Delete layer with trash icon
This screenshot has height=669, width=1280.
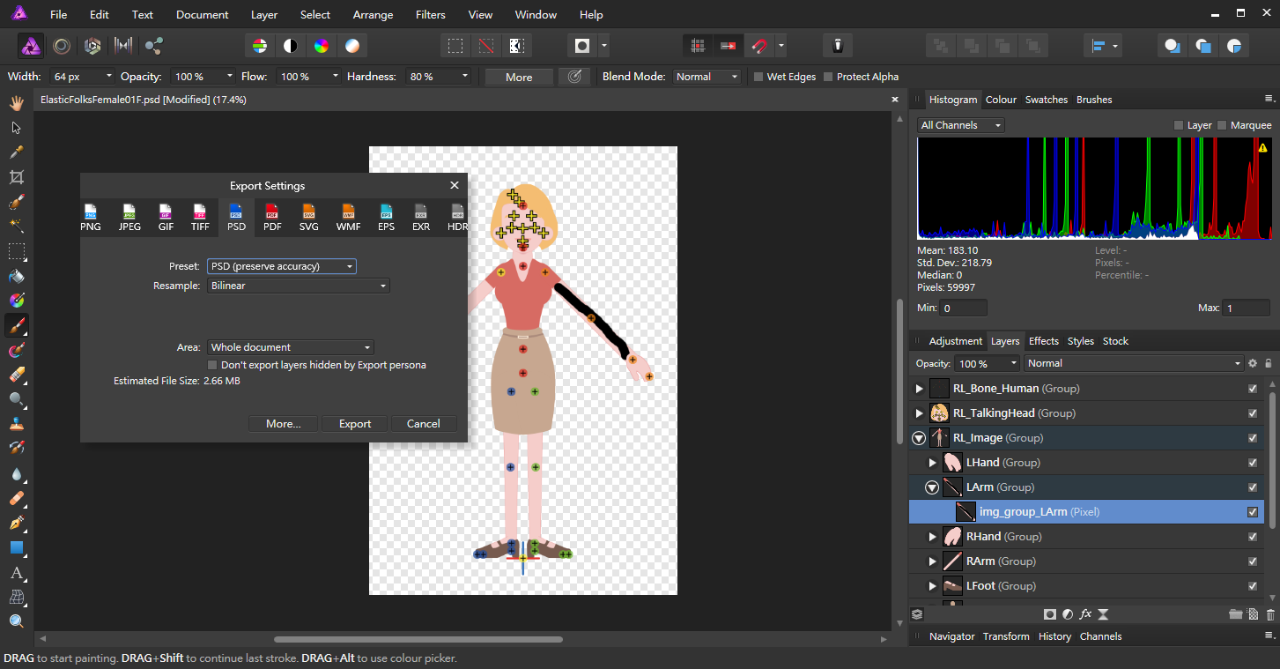click(1269, 613)
